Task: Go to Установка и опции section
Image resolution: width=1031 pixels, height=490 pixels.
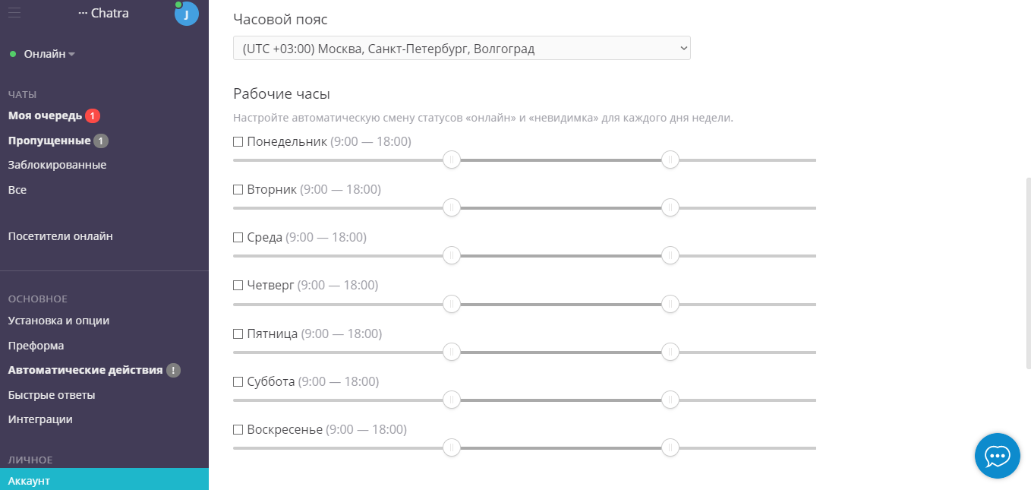Action: [x=58, y=321]
